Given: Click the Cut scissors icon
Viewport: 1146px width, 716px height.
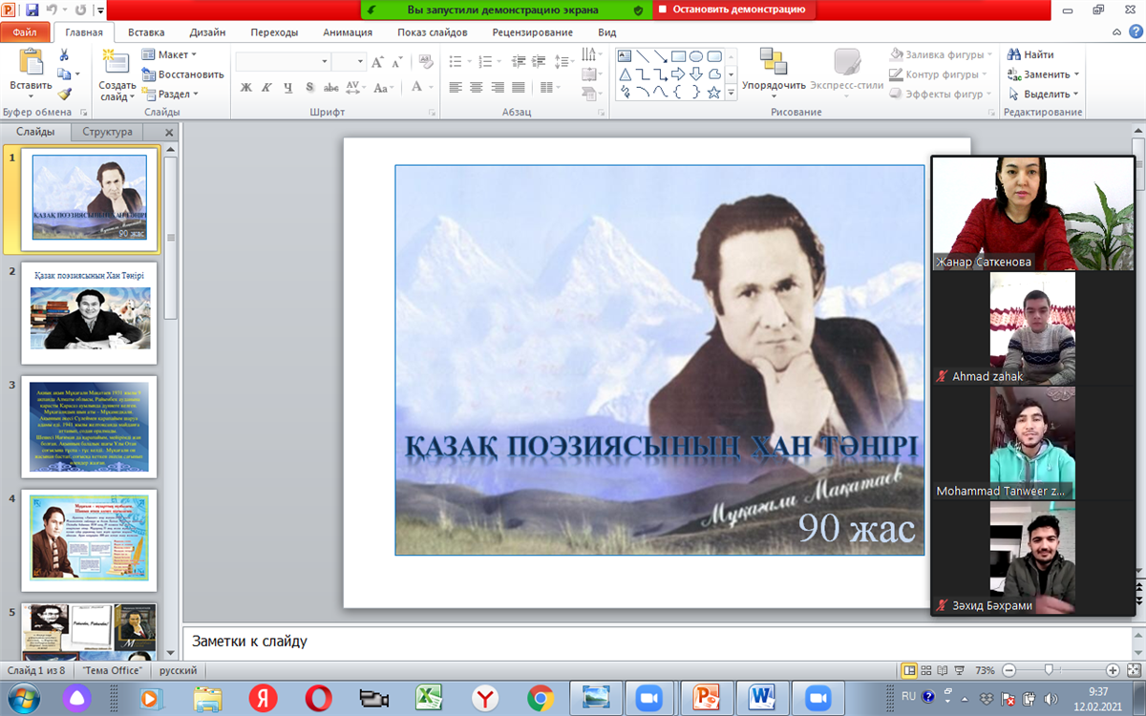Looking at the screenshot, I should [64, 55].
